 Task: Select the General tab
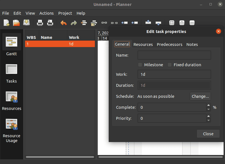click(122, 44)
